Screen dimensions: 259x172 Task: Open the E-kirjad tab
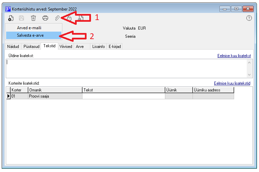click(x=115, y=47)
